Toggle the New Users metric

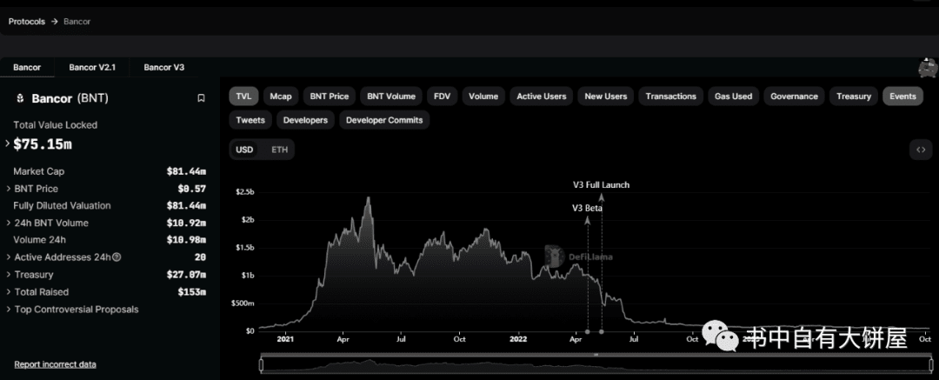click(605, 96)
